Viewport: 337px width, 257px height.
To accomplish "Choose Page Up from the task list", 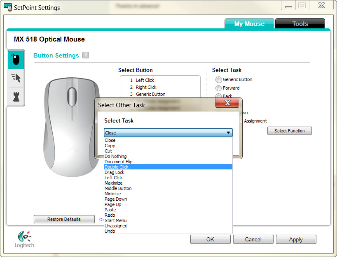I will 168,204.
